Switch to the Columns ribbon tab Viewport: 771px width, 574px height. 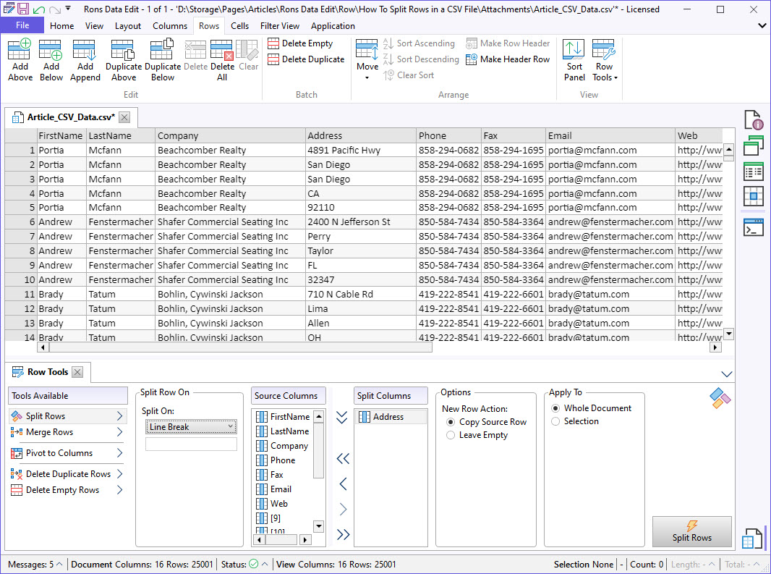[170, 26]
